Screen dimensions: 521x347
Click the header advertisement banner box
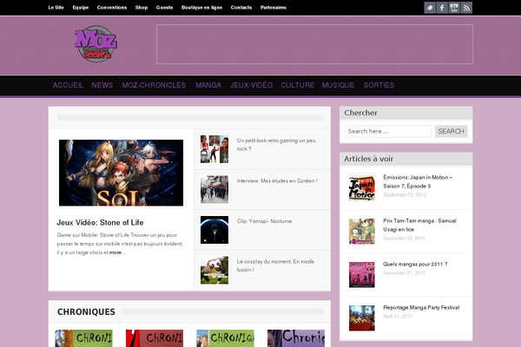[314, 44]
